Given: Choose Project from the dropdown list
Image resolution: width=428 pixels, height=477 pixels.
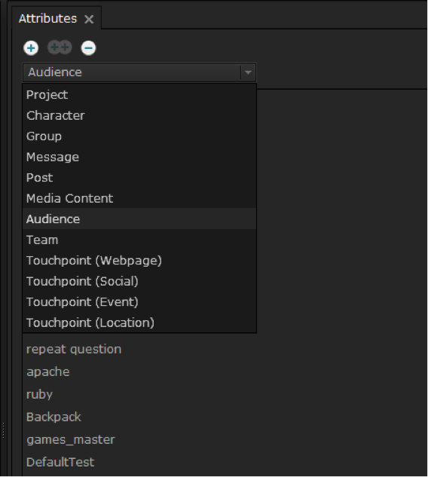Looking at the screenshot, I should click(x=139, y=95).
